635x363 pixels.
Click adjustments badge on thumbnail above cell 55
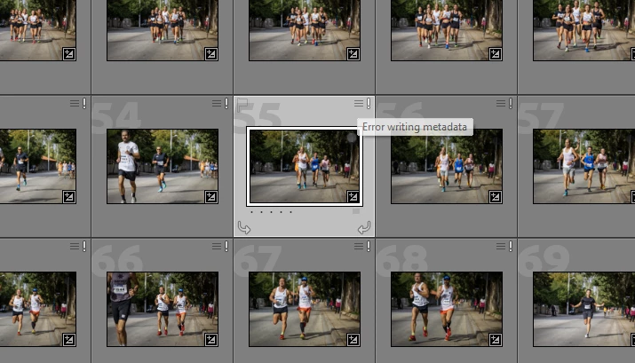(x=353, y=54)
